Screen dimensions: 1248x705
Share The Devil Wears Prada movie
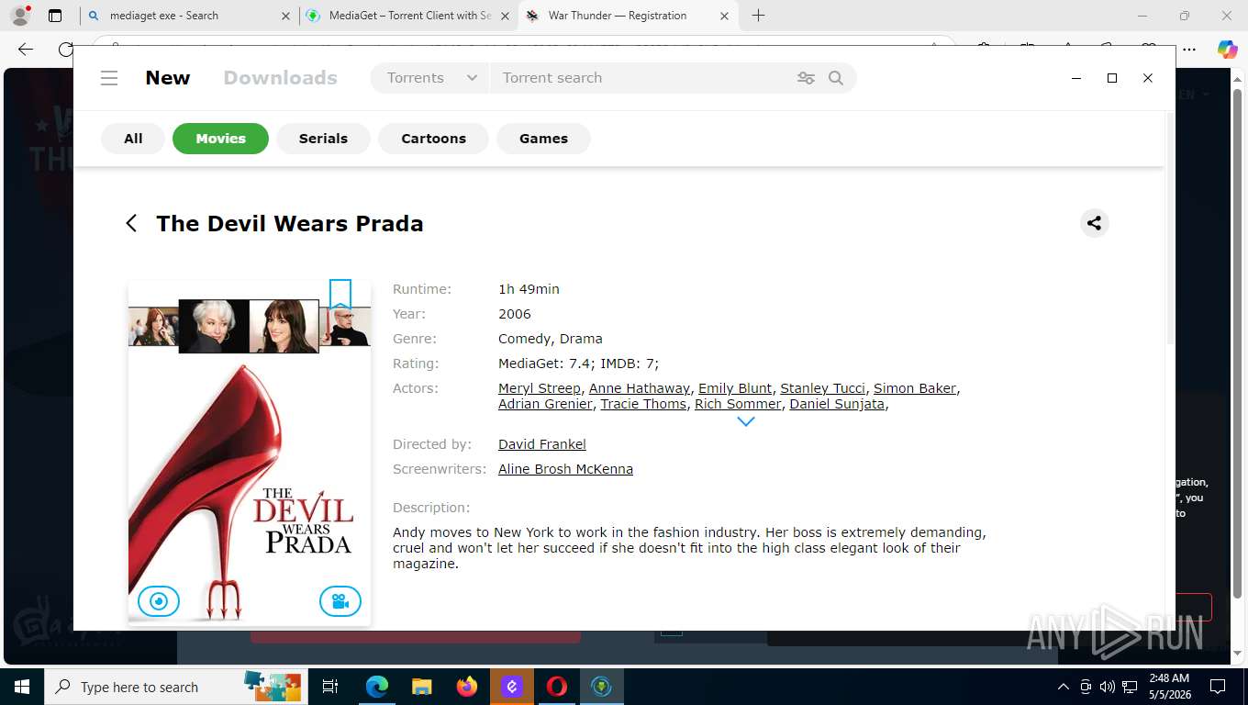pos(1094,223)
